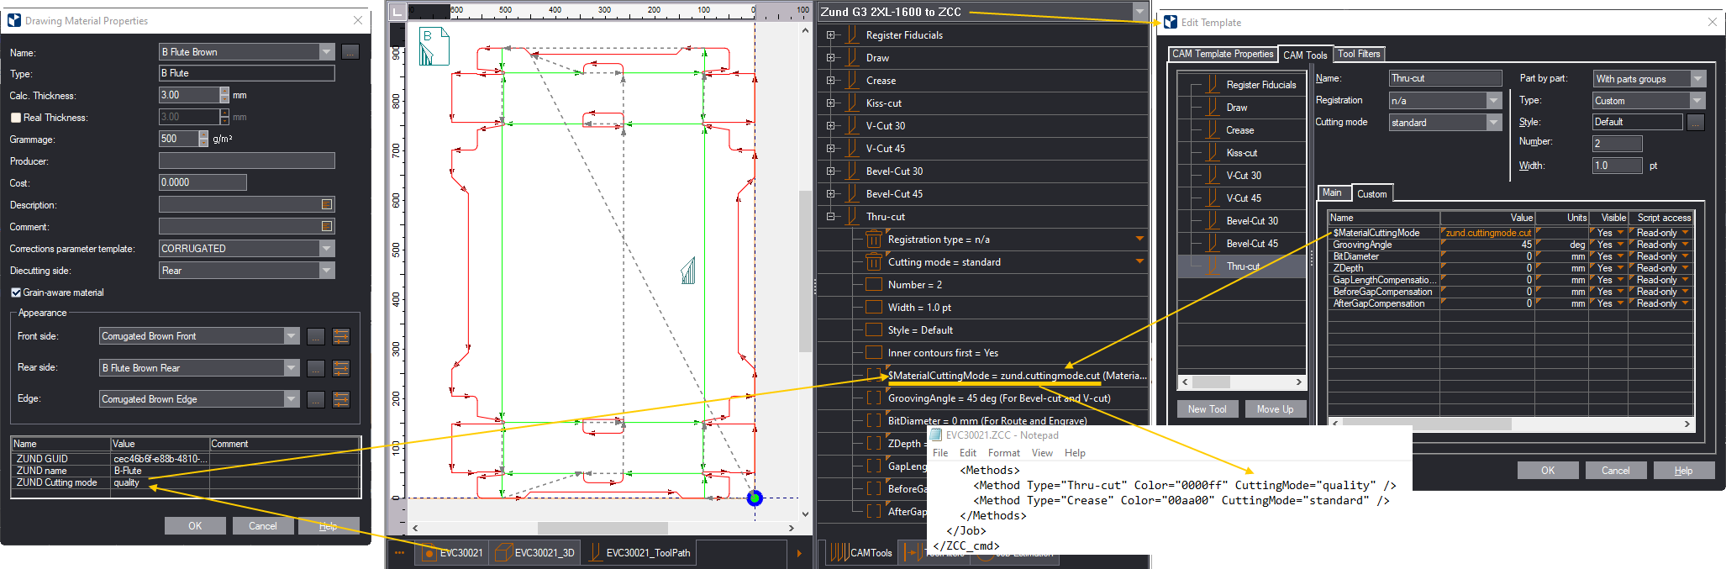Image resolution: width=1726 pixels, height=569 pixels.
Task: Click the Rear side appearance settings icon
Action: [x=341, y=368]
